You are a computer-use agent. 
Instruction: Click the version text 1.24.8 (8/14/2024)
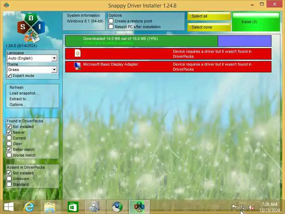21,46
